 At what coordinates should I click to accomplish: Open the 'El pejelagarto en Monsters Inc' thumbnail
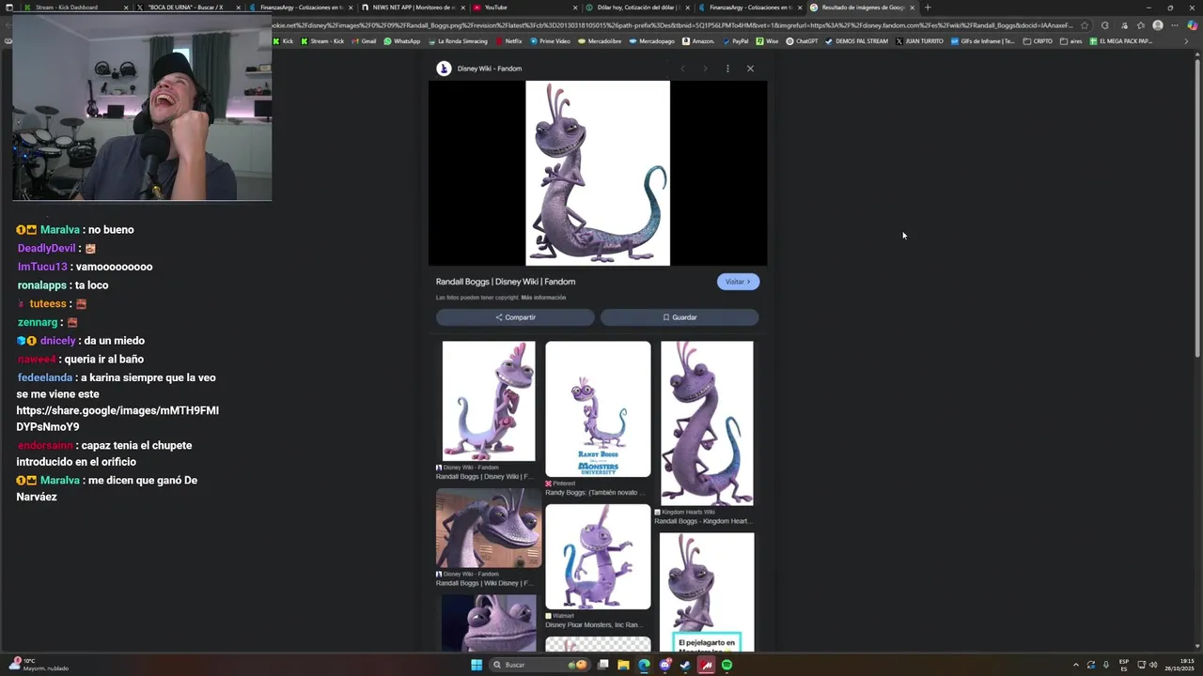(707, 591)
